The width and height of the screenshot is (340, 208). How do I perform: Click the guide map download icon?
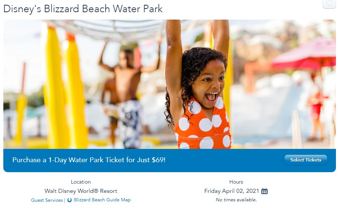click(x=69, y=200)
